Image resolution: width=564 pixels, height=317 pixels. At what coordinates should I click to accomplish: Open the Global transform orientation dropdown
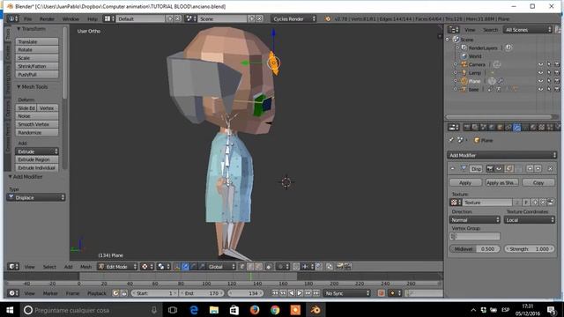(221, 266)
